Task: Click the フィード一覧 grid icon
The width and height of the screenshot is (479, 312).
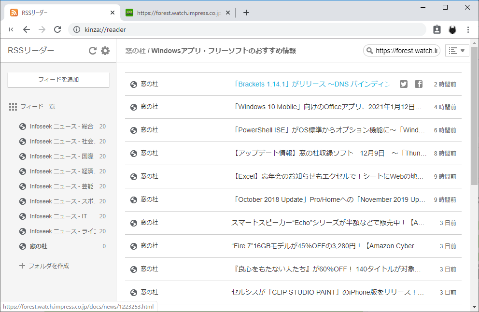Action: pyautogui.click(x=13, y=106)
